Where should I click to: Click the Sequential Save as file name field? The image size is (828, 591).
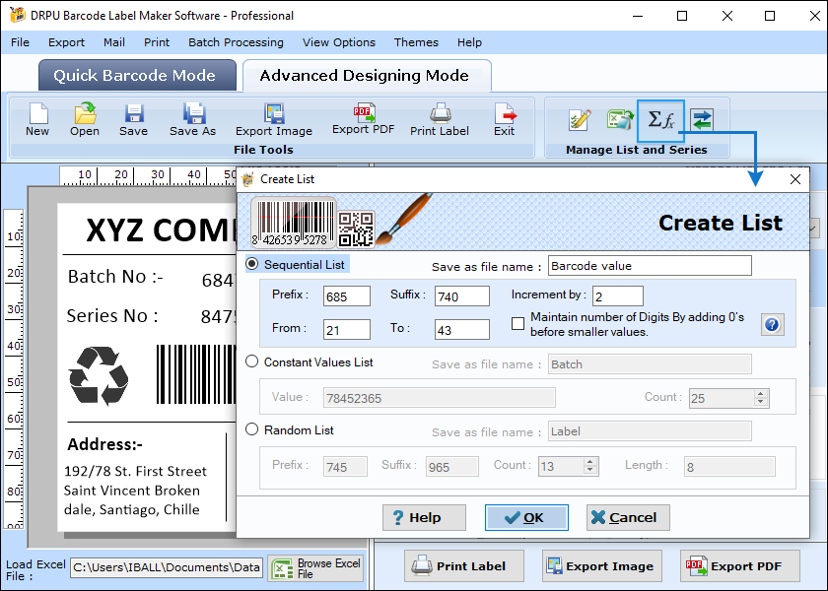(650, 265)
